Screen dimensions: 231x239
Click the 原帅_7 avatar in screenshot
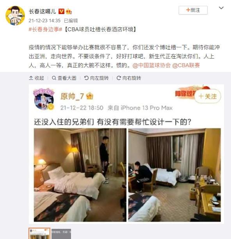[x=44, y=99]
